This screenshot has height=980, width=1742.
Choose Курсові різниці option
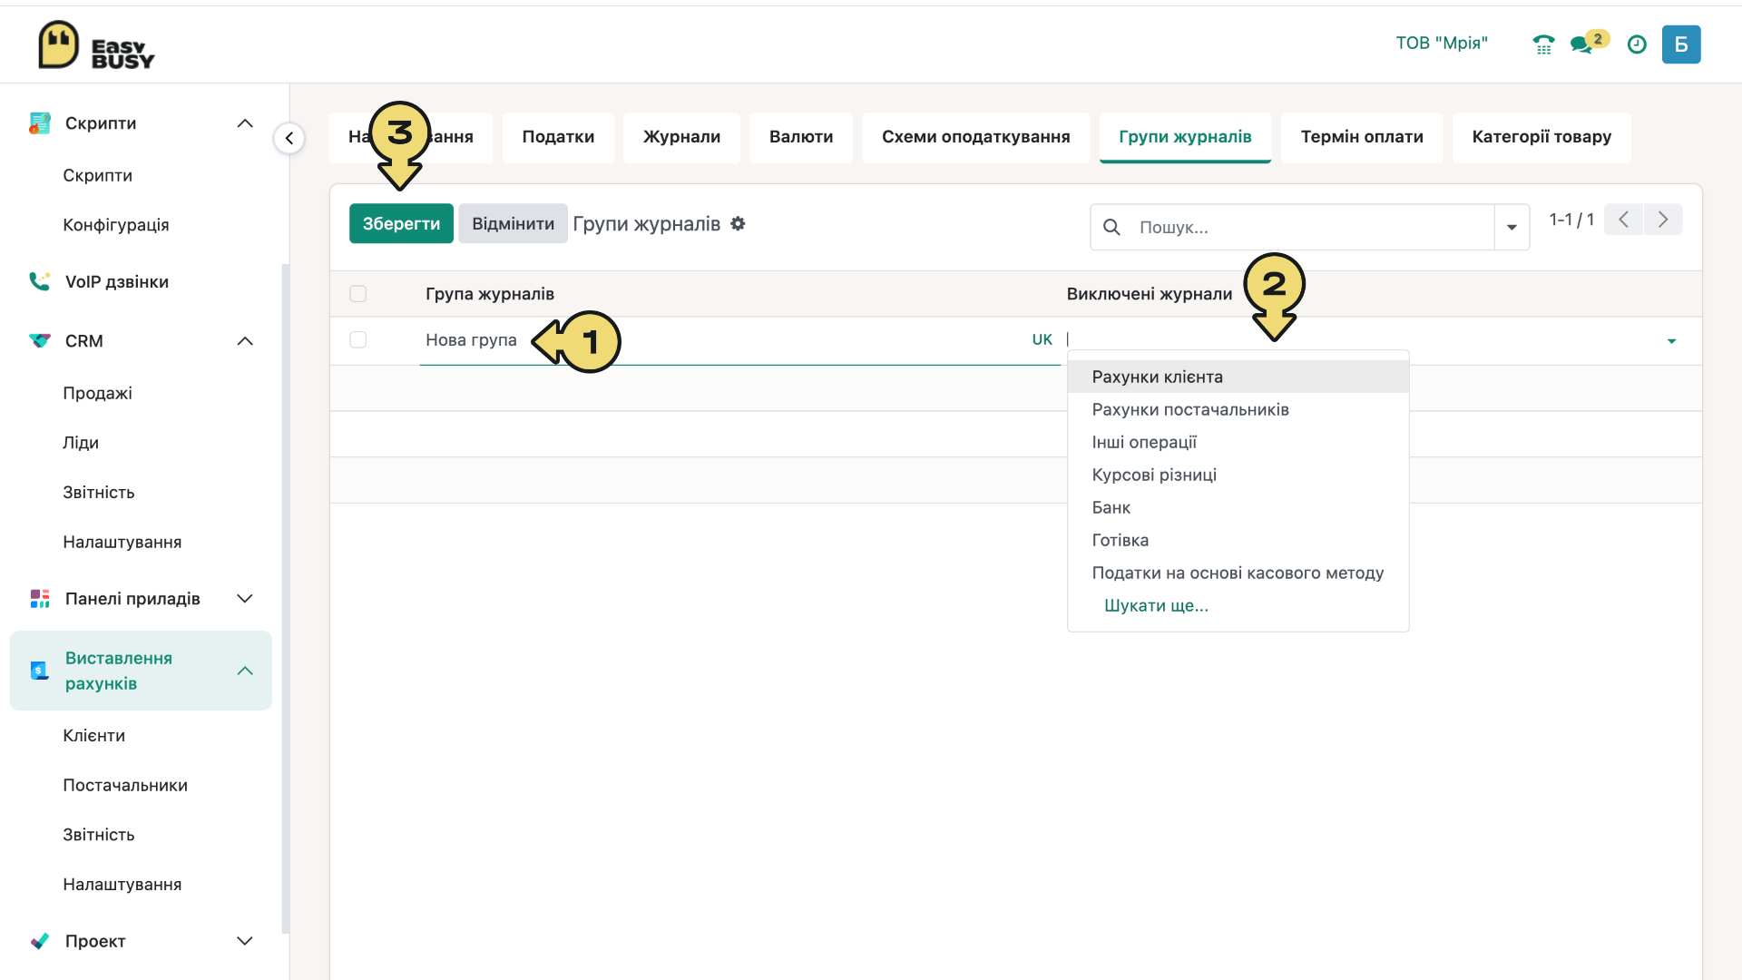coord(1238,475)
